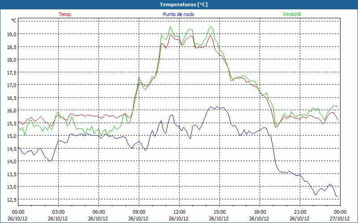This screenshot has width=358, height=223.
Task: Click the 14,0 y-axis value
Action: pyautogui.click(x=13, y=161)
